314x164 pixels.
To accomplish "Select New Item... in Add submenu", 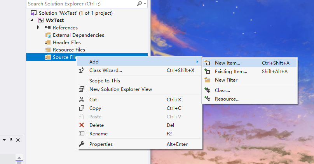I will coord(249,63).
